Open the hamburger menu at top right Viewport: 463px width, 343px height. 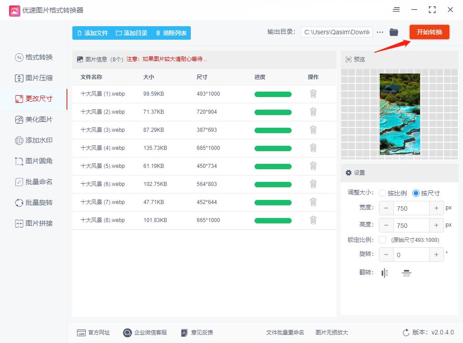[x=397, y=9]
